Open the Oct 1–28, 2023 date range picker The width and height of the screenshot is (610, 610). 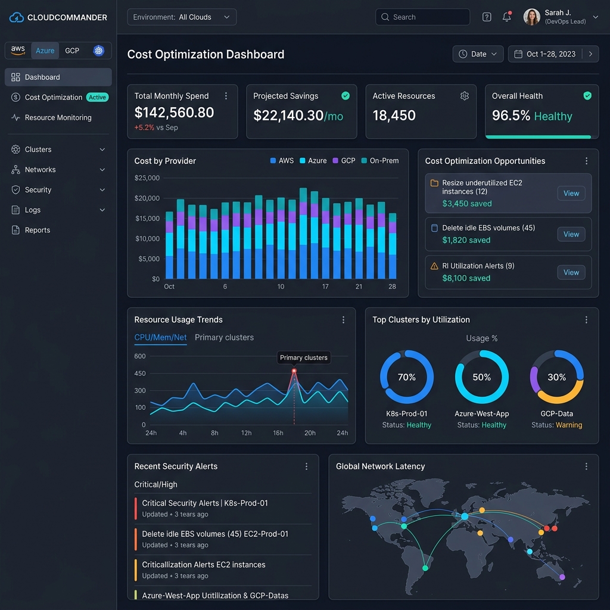(x=545, y=54)
